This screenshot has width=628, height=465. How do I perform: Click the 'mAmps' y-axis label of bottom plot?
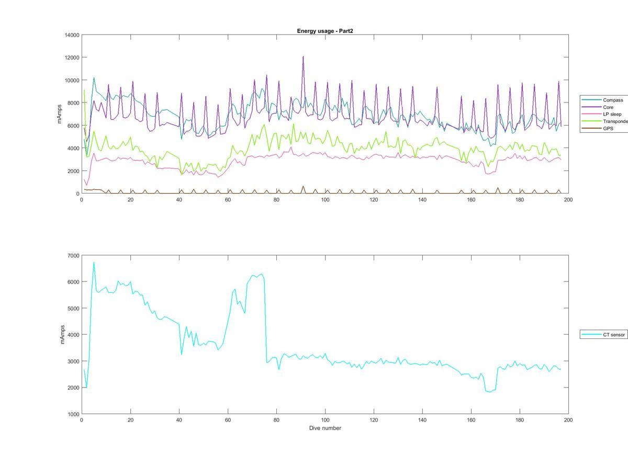[x=62, y=334]
